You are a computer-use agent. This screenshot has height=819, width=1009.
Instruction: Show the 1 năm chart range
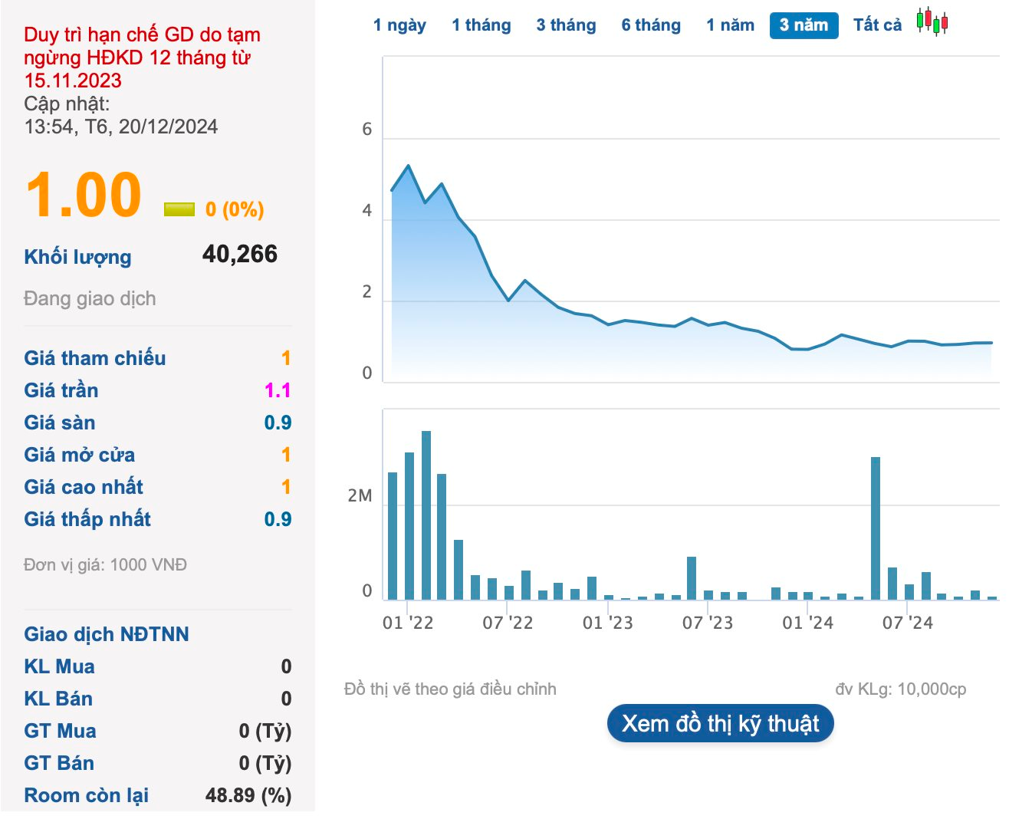pos(730,25)
